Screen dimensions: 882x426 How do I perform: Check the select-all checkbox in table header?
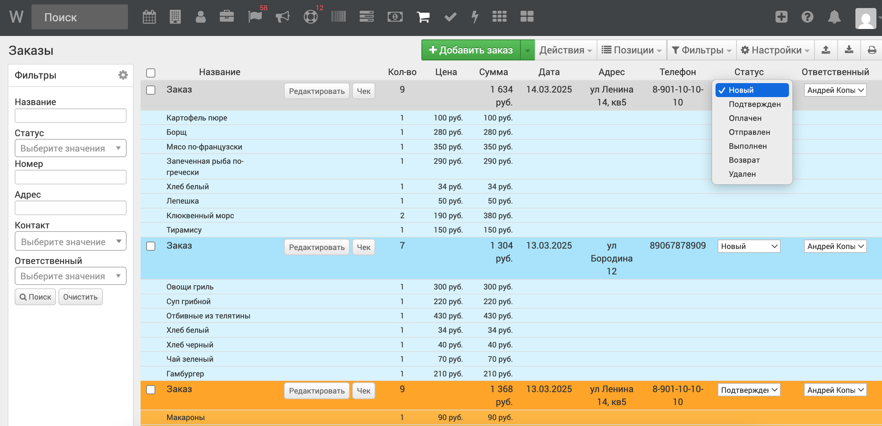[151, 73]
